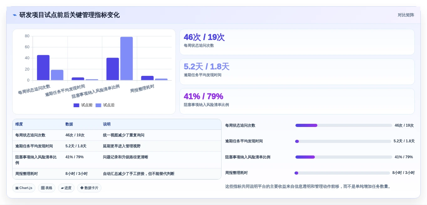Click the progress bar for 阻塞事项纳入风险清单比例
Image resolution: width=427 pixels, height=205 pixels.
tap(344, 157)
